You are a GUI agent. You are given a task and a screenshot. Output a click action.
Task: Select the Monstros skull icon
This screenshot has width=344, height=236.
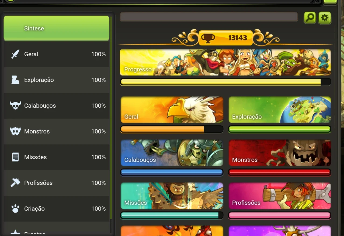[15, 131]
